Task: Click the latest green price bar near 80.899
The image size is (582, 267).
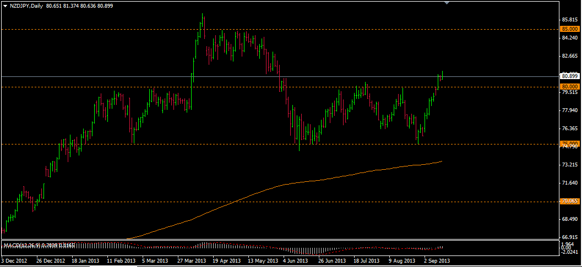Action: tap(443, 75)
